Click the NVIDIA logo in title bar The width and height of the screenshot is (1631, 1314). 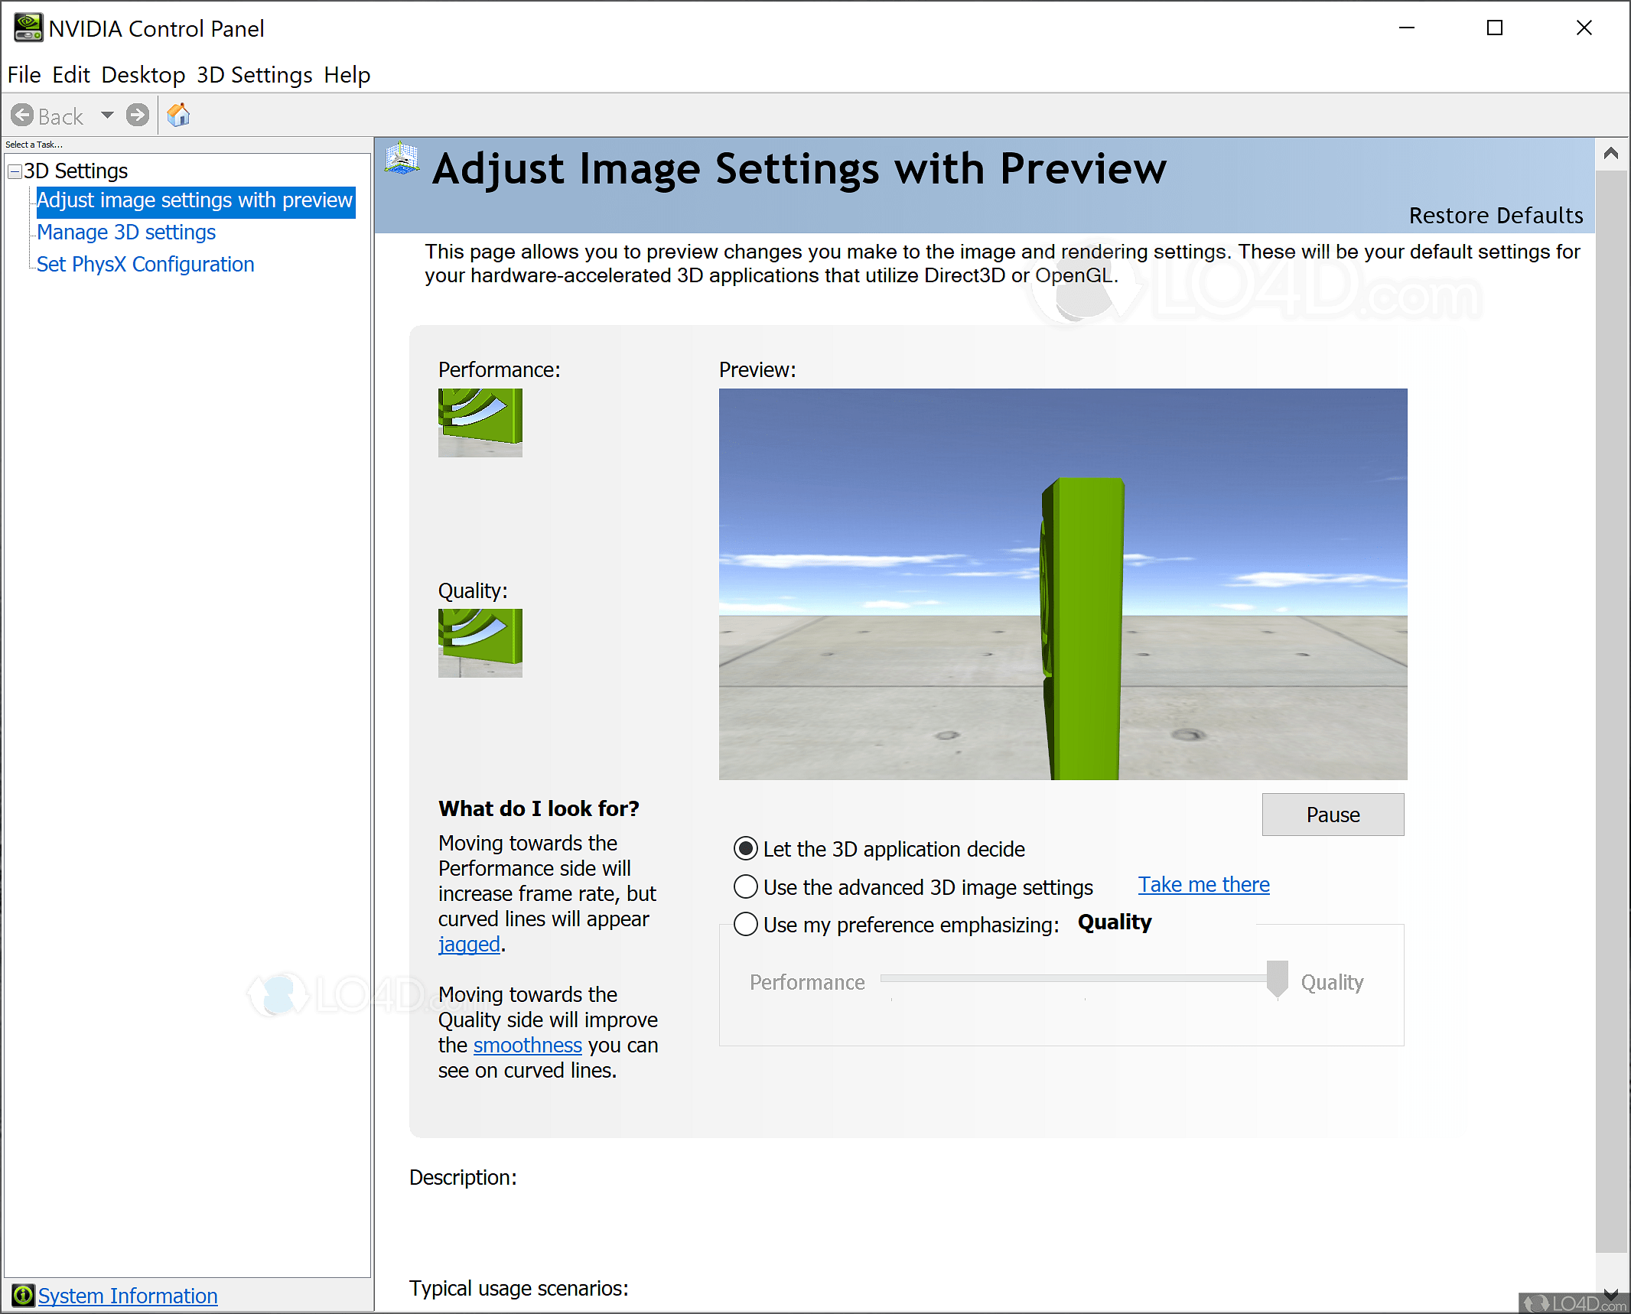pos(28,28)
